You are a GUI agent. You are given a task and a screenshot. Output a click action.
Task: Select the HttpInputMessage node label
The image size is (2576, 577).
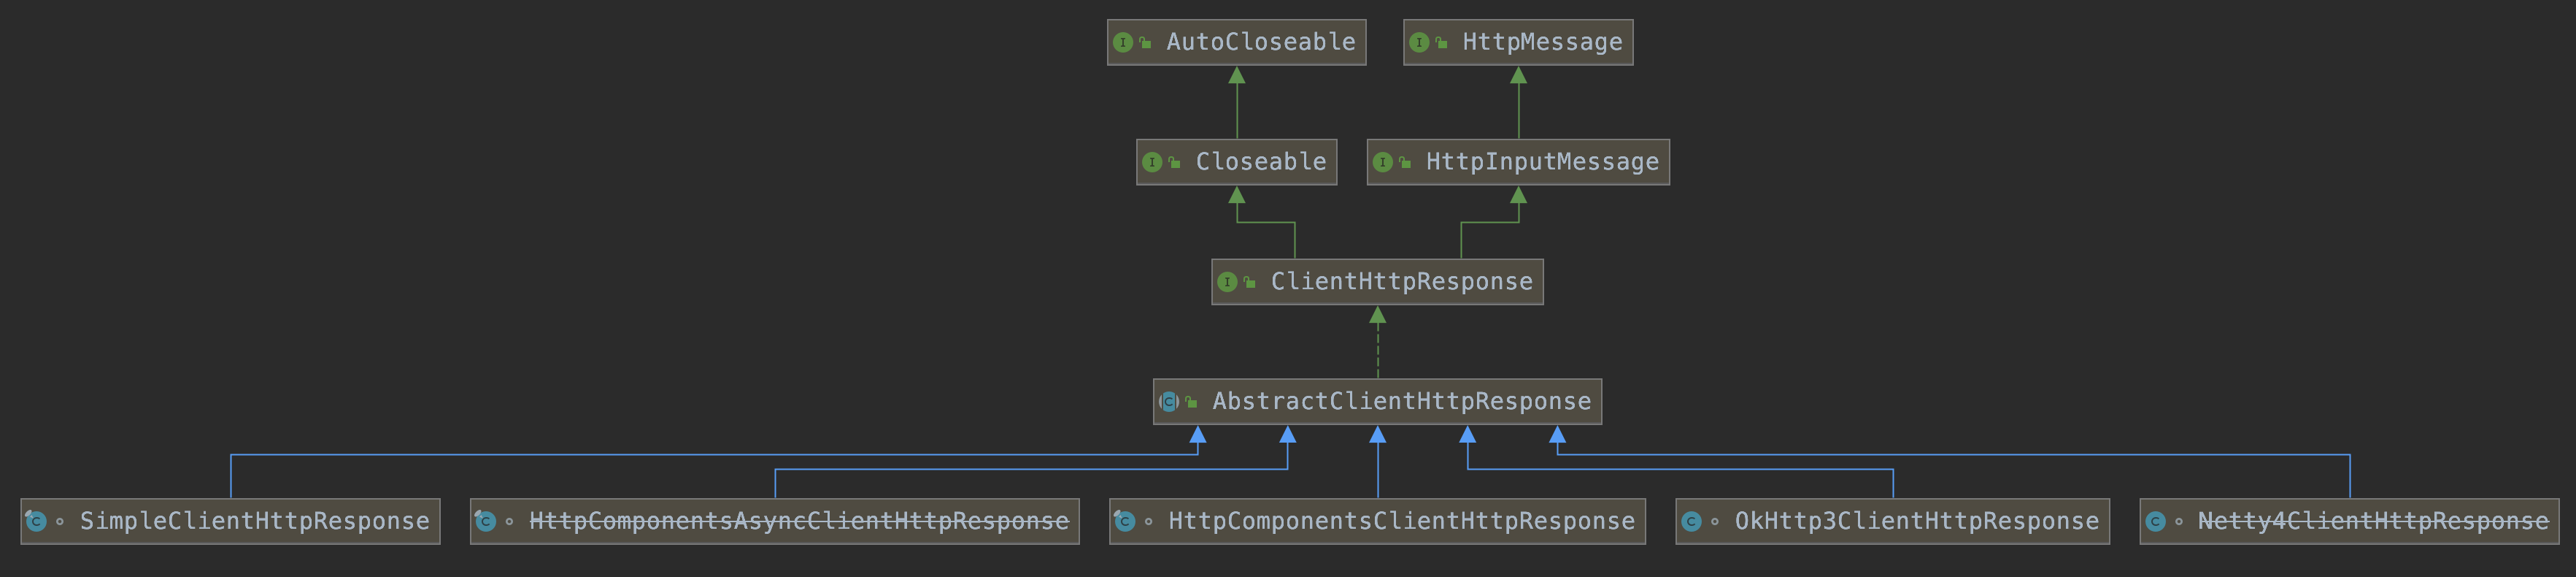pyautogui.click(x=1542, y=162)
